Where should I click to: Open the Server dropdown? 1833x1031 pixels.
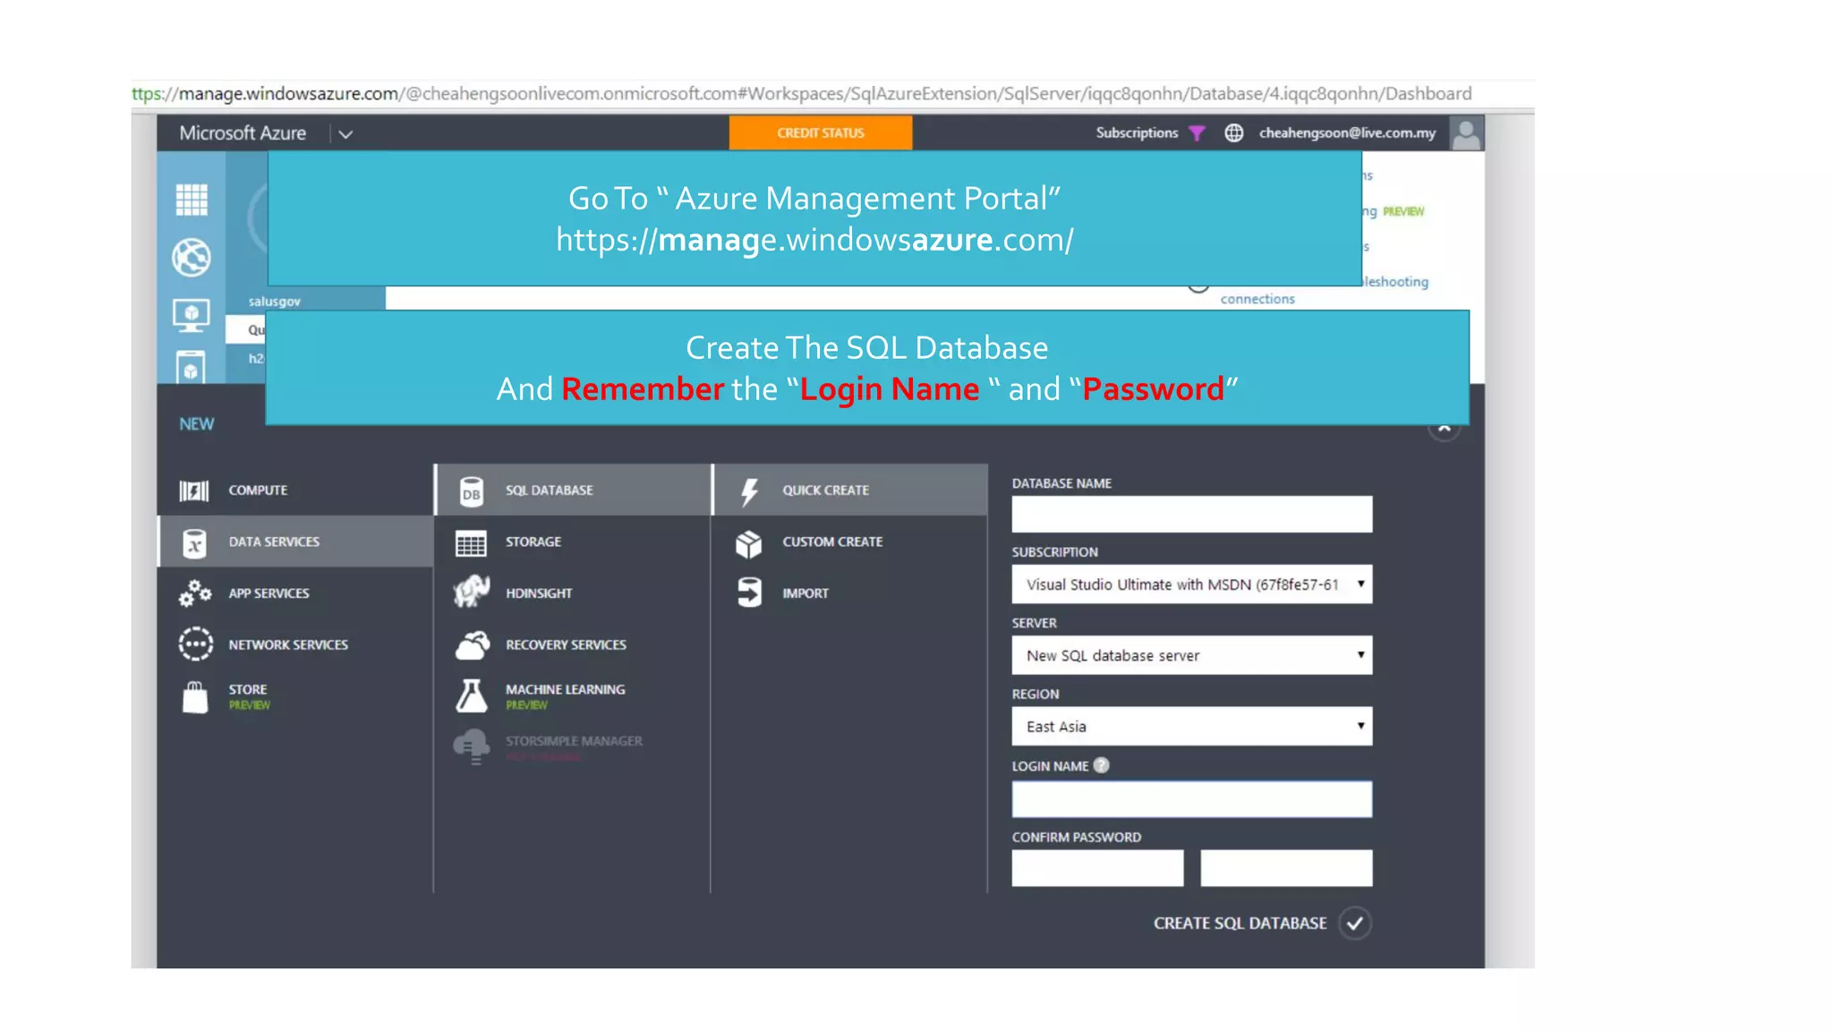coord(1192,655)
